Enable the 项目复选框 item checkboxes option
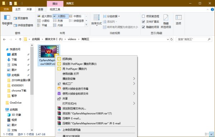This screenshot has height=137, width=215. tap(143, 16)
